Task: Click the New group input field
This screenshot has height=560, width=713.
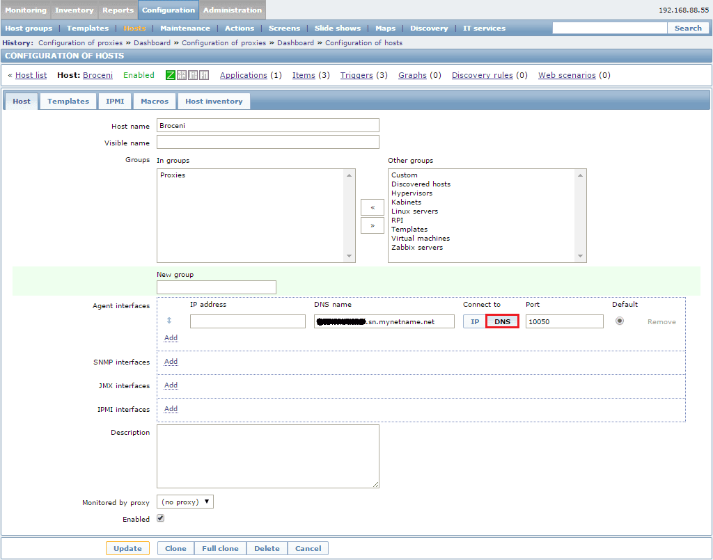Action: click(217, 287)
